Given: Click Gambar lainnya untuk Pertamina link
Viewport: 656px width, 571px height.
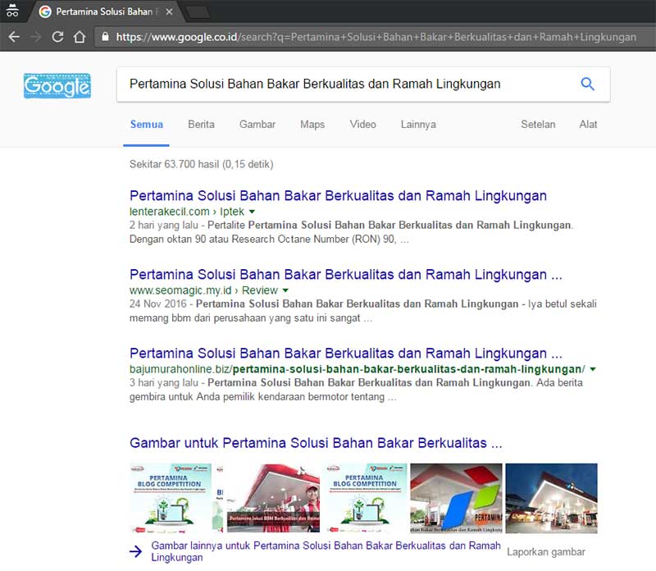Looking at the screenshot, I should coord(326,551).
